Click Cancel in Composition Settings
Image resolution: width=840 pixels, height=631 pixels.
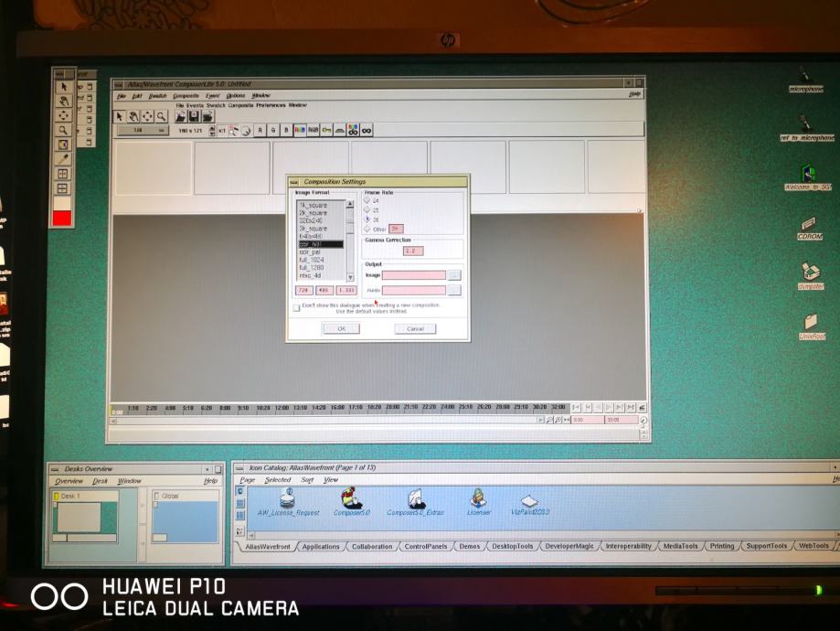[x=415, y=328]
